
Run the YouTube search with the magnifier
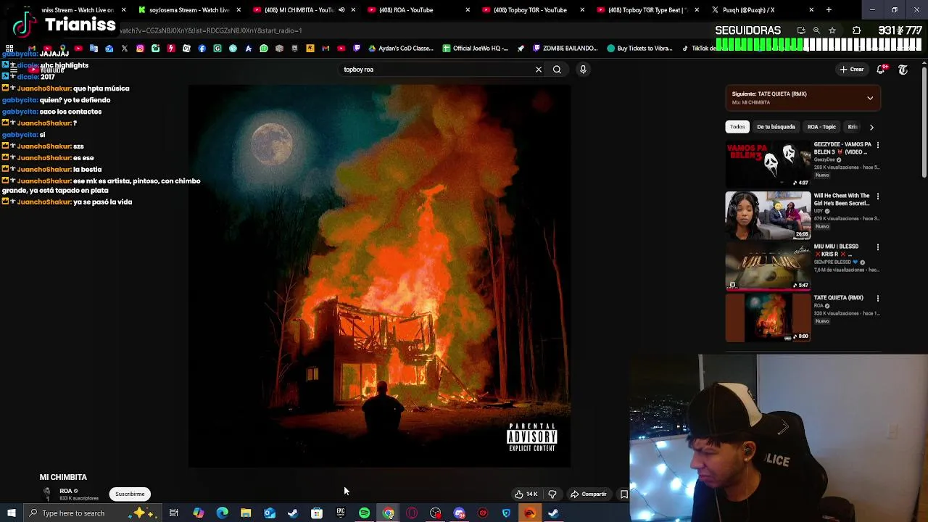point(557,70)
